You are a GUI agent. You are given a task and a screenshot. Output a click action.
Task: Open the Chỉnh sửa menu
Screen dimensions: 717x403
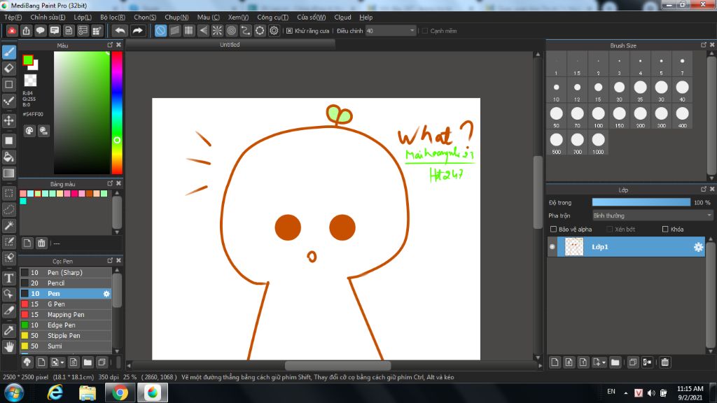(x=48, y=17)
